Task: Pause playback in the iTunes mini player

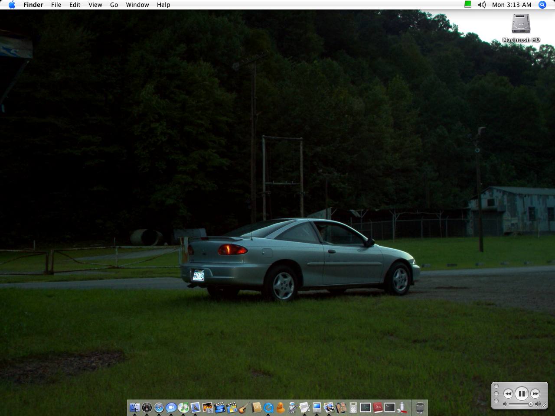Action: click(x=522, y=393)
